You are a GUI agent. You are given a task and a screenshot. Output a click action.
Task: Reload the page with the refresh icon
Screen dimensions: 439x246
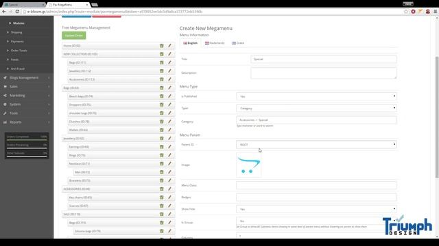click(17, 12)
